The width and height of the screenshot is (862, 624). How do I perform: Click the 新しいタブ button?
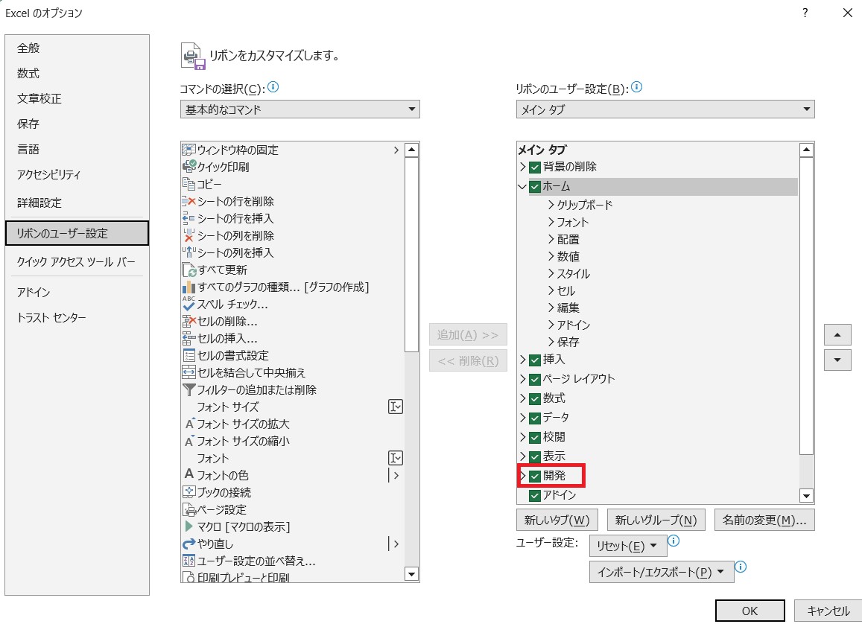tap(557, 520)
